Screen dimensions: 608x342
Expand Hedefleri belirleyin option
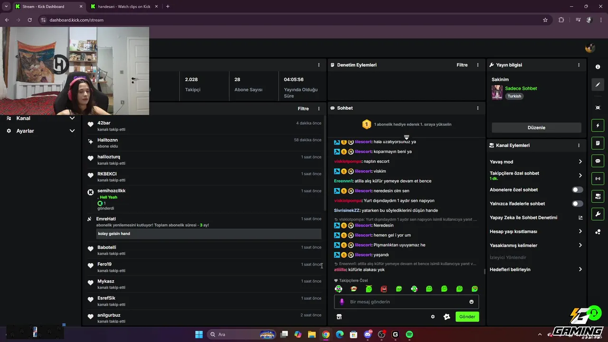(x=536, y=269)
